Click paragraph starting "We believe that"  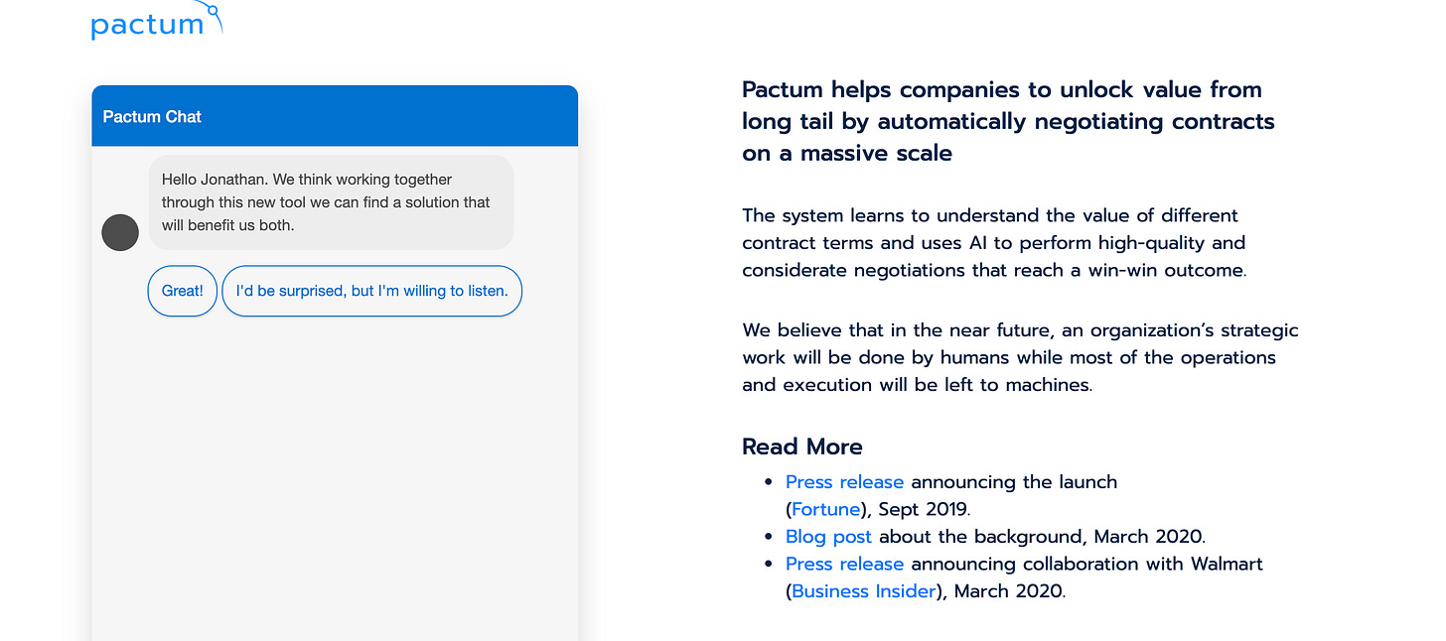coord(1020,357)
